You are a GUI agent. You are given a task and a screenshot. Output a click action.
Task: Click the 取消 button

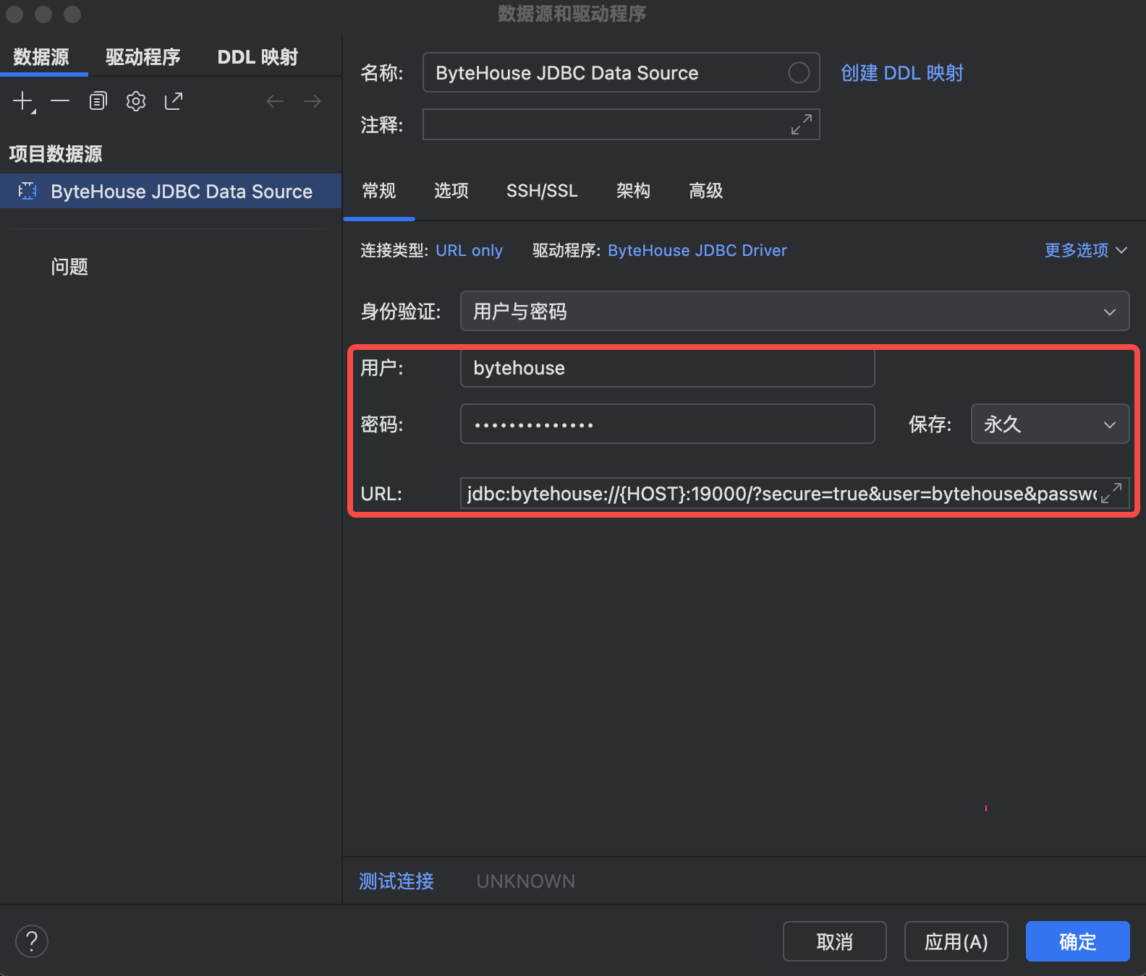(834, 941)
